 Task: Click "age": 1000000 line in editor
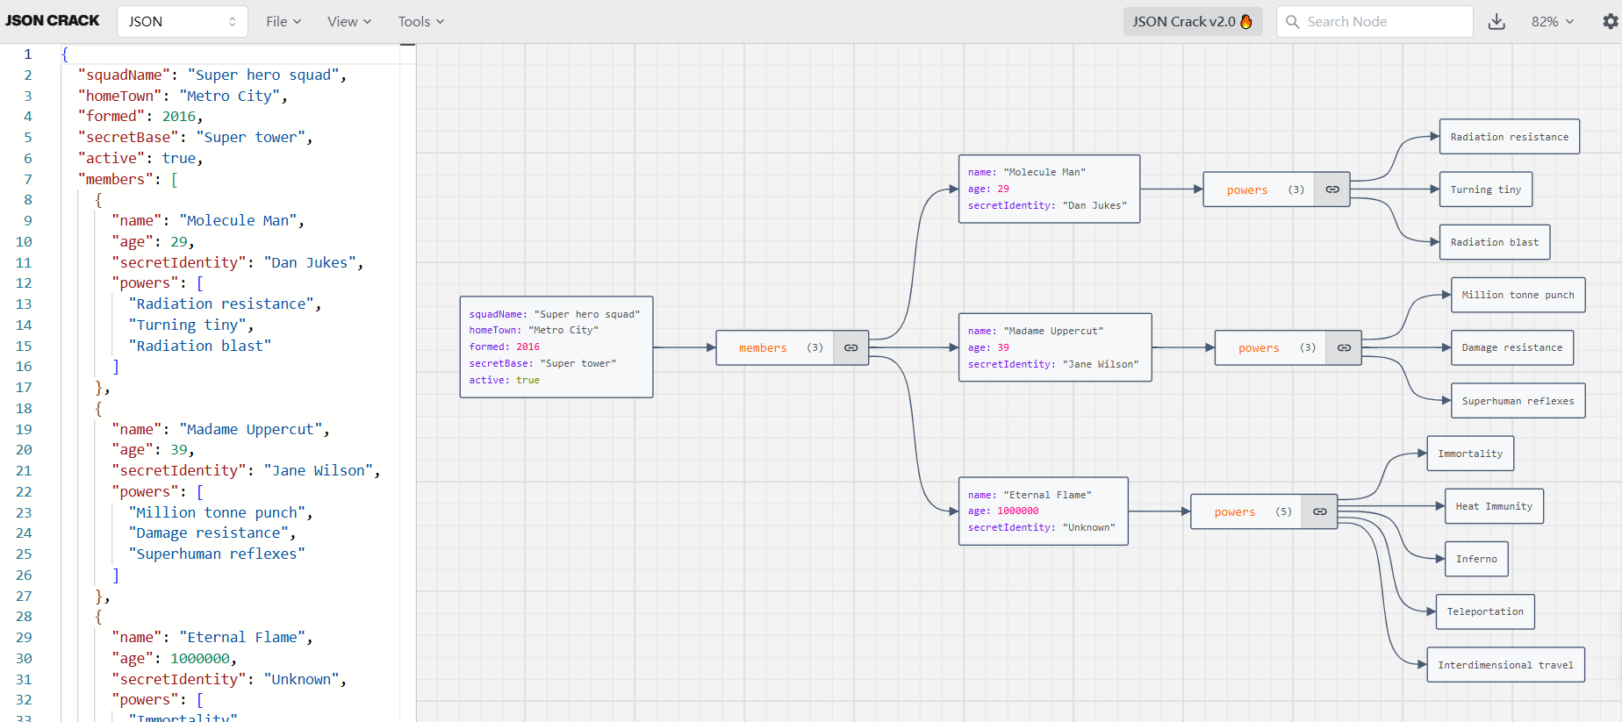(x=174, y=658)
